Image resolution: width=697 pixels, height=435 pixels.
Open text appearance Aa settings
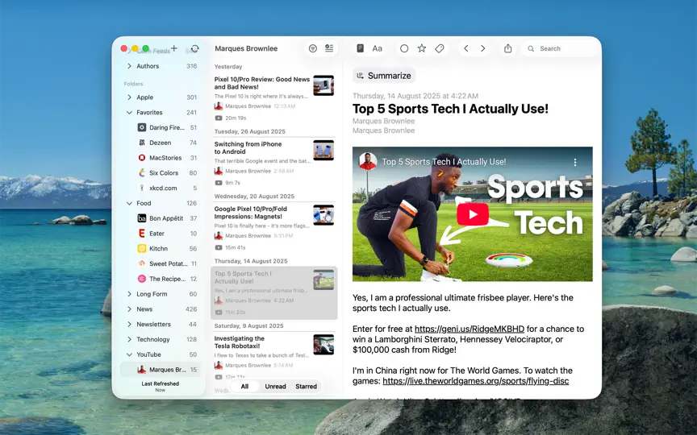click(377, 48)
